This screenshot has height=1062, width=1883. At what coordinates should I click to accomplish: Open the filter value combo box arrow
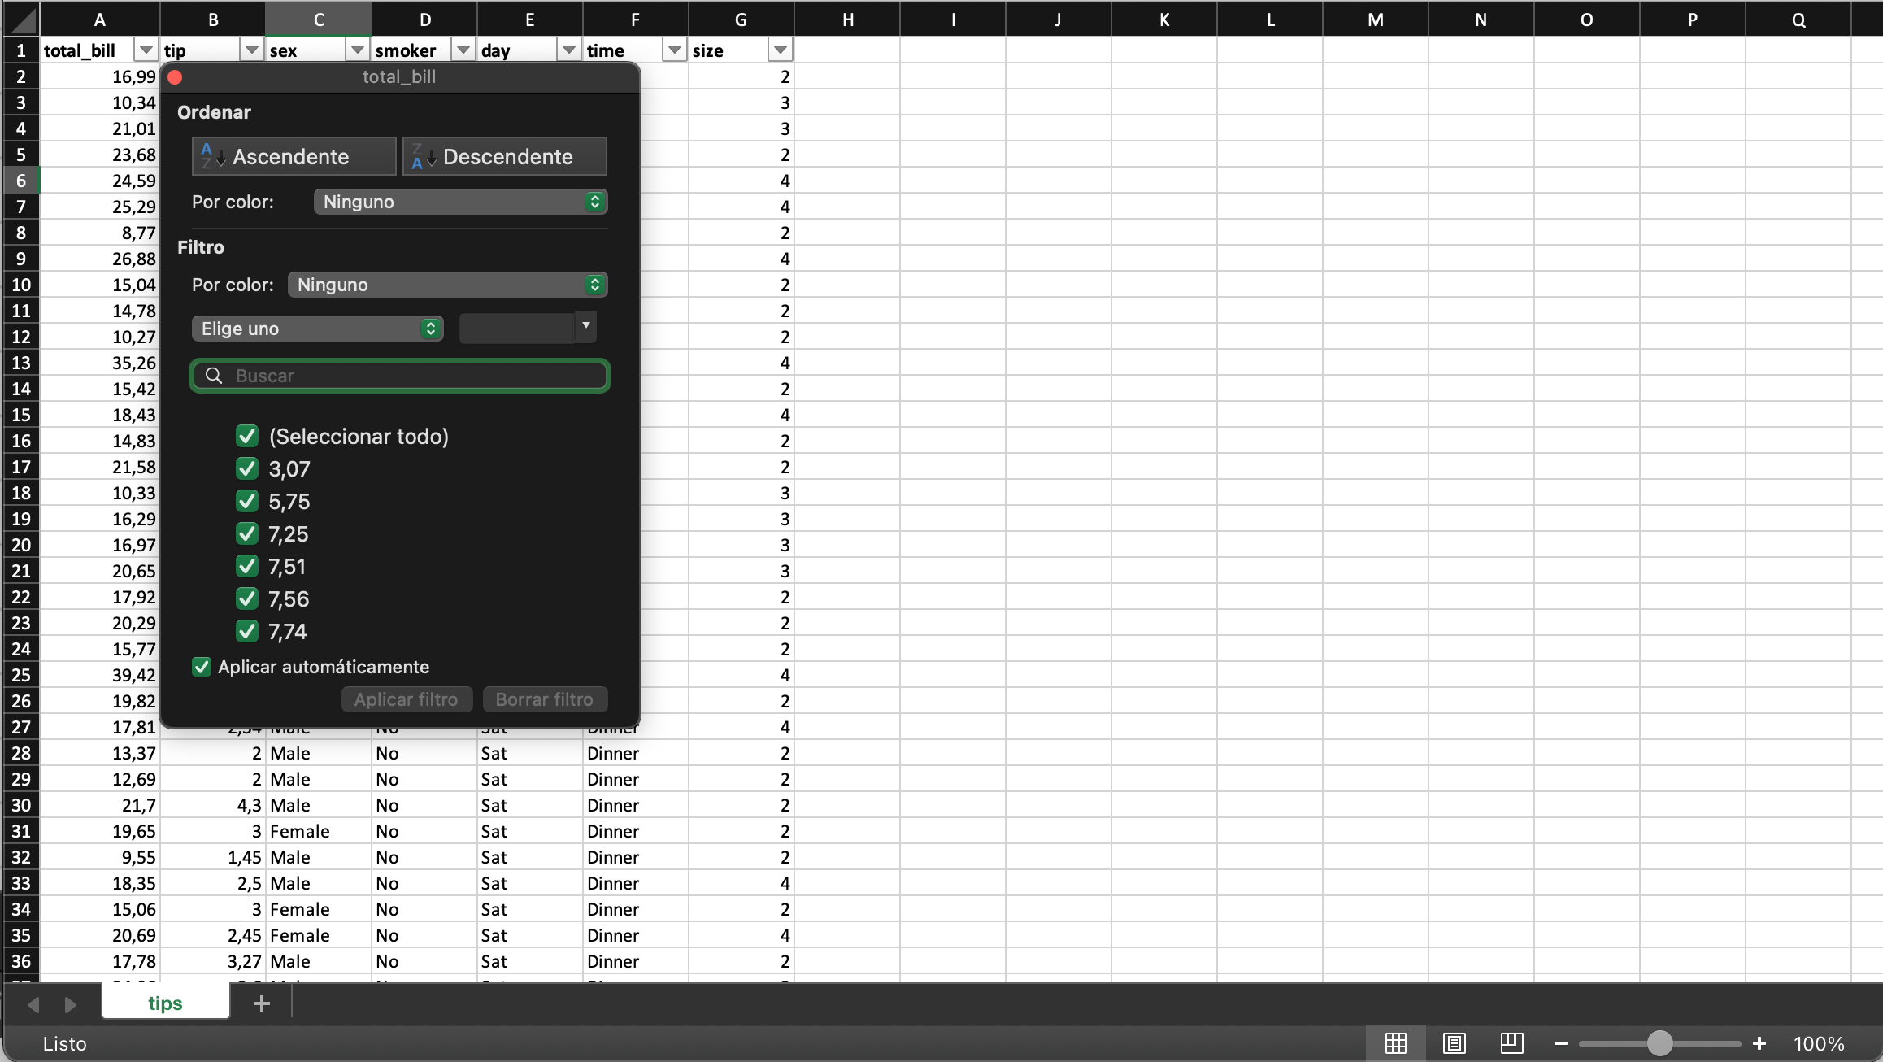pyautogui.click(x=585, y=326)
